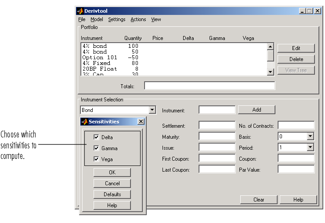Select the '4% bond' row with quantity 100
Screen dimensions: 325x223
pyautogui.click(x=173, y=46)
